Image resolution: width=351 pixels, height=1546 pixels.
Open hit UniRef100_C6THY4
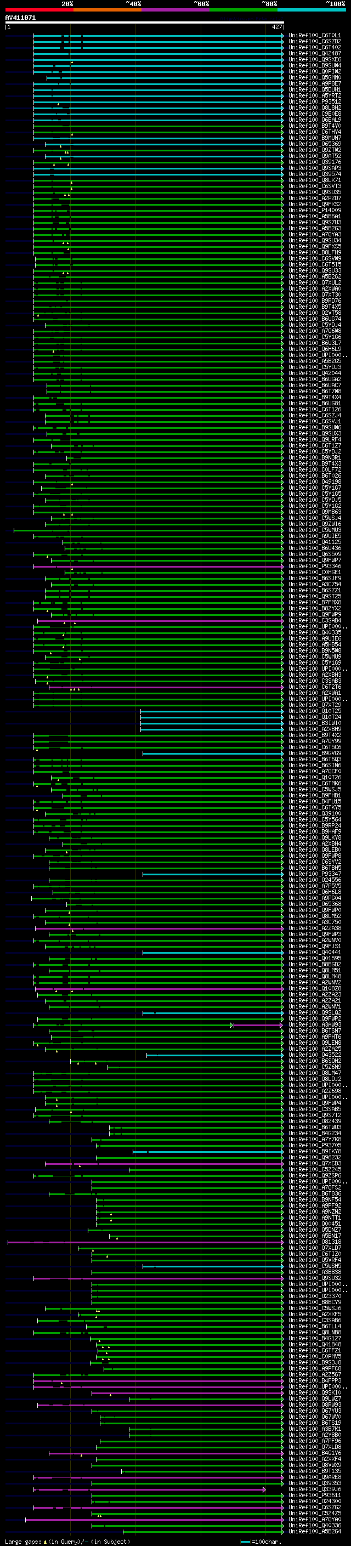(314, 132)
